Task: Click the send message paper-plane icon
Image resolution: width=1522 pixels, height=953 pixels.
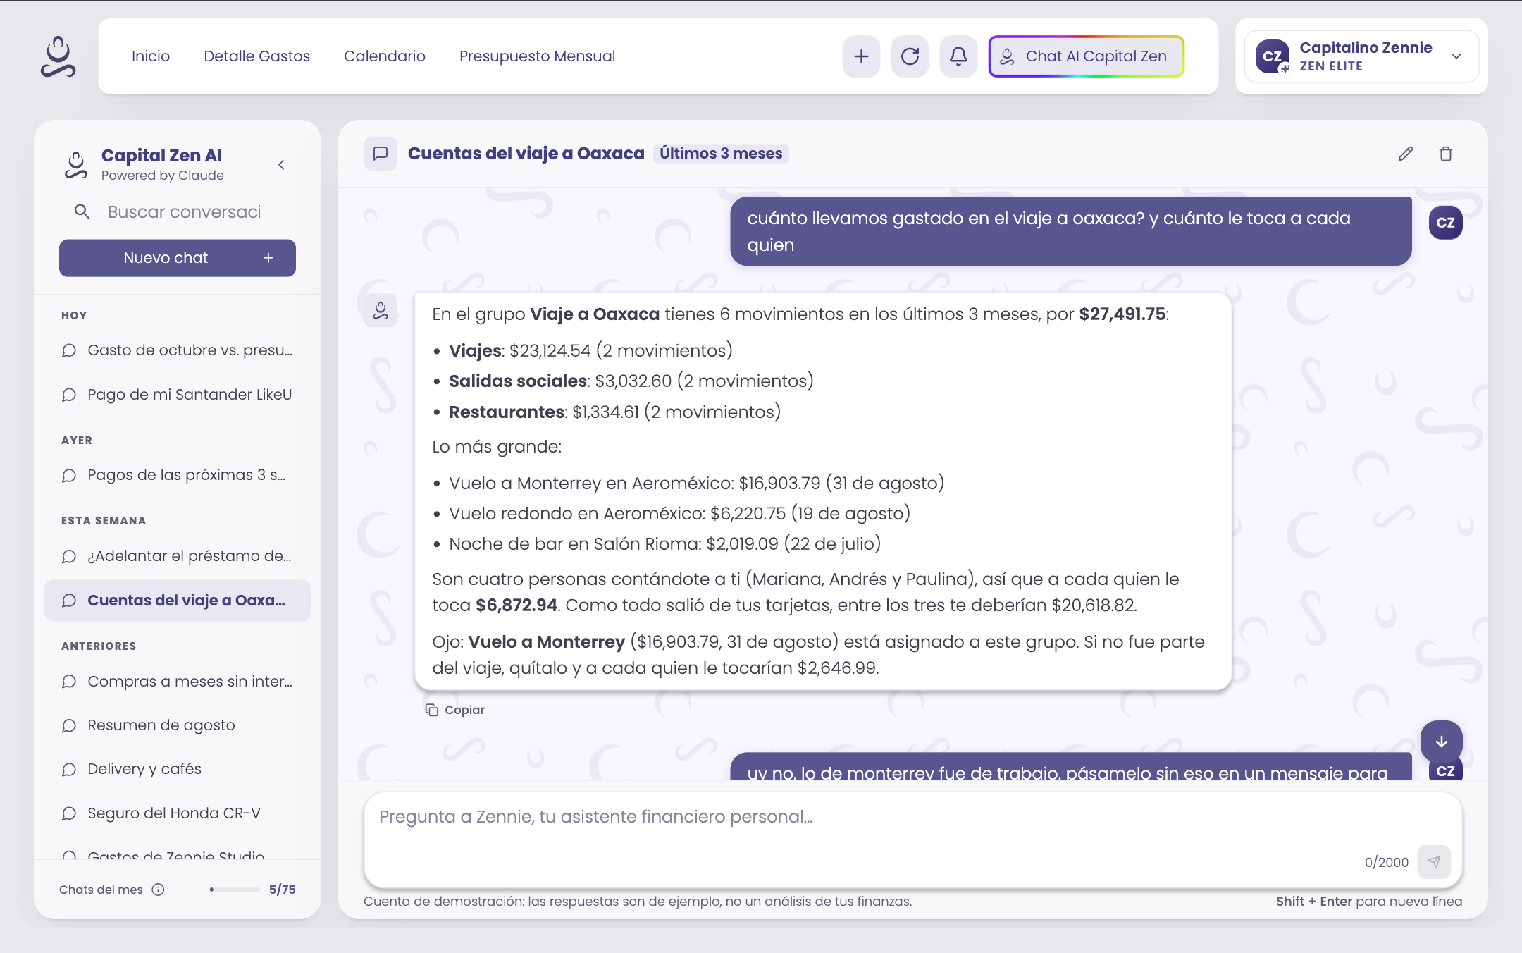Action: click(x=1434, y=861)
